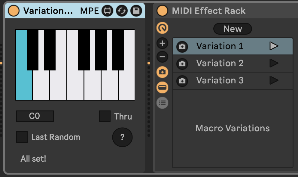
Task: Enable the Last Random checkbox
Action: click(22, 137)
